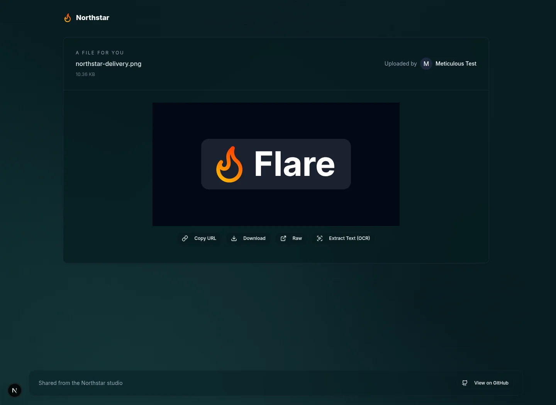
Task: Click the northstar-delivery.png file name
Action: [x=108, y=64]
